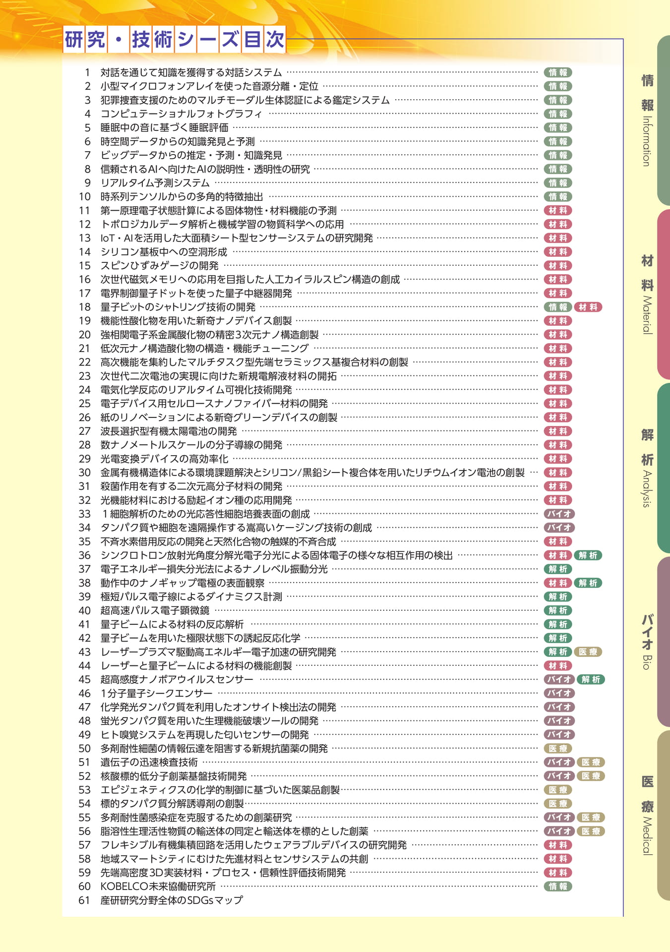670x952 pixels.
Task: Select entry 24 電気化学反応のリアルタイム可視化技術開発
Action: [196, 390]
